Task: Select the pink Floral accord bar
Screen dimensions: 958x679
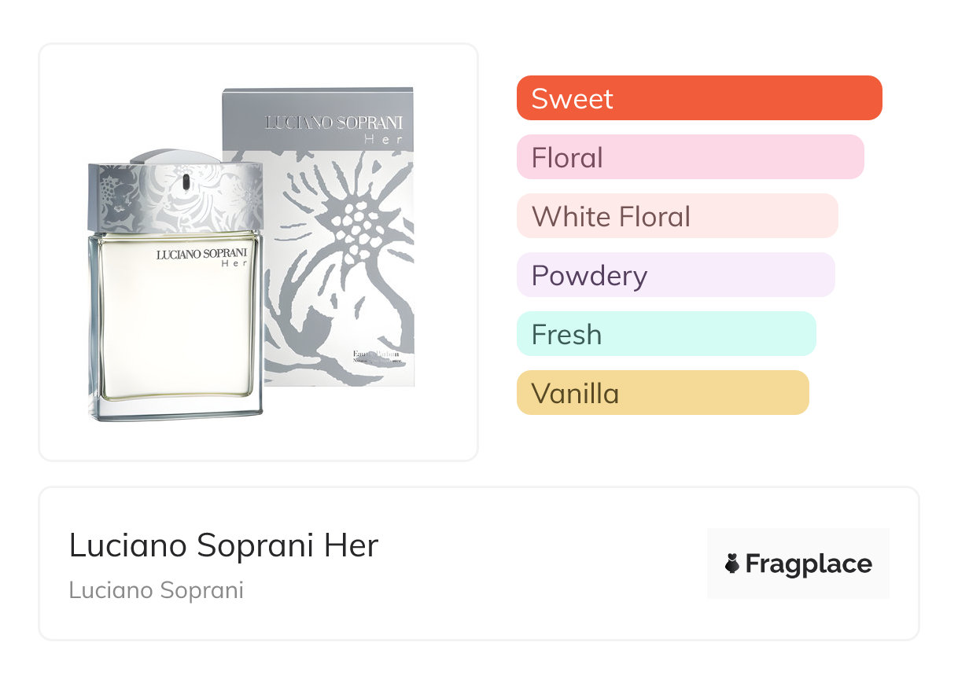Action: [x=690, y=157]
